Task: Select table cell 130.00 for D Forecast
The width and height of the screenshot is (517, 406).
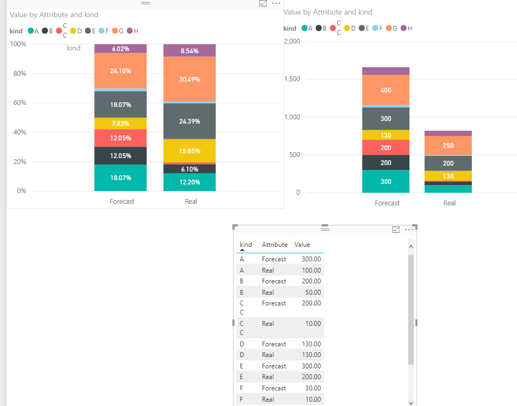Action: click(x=311, y=344)
